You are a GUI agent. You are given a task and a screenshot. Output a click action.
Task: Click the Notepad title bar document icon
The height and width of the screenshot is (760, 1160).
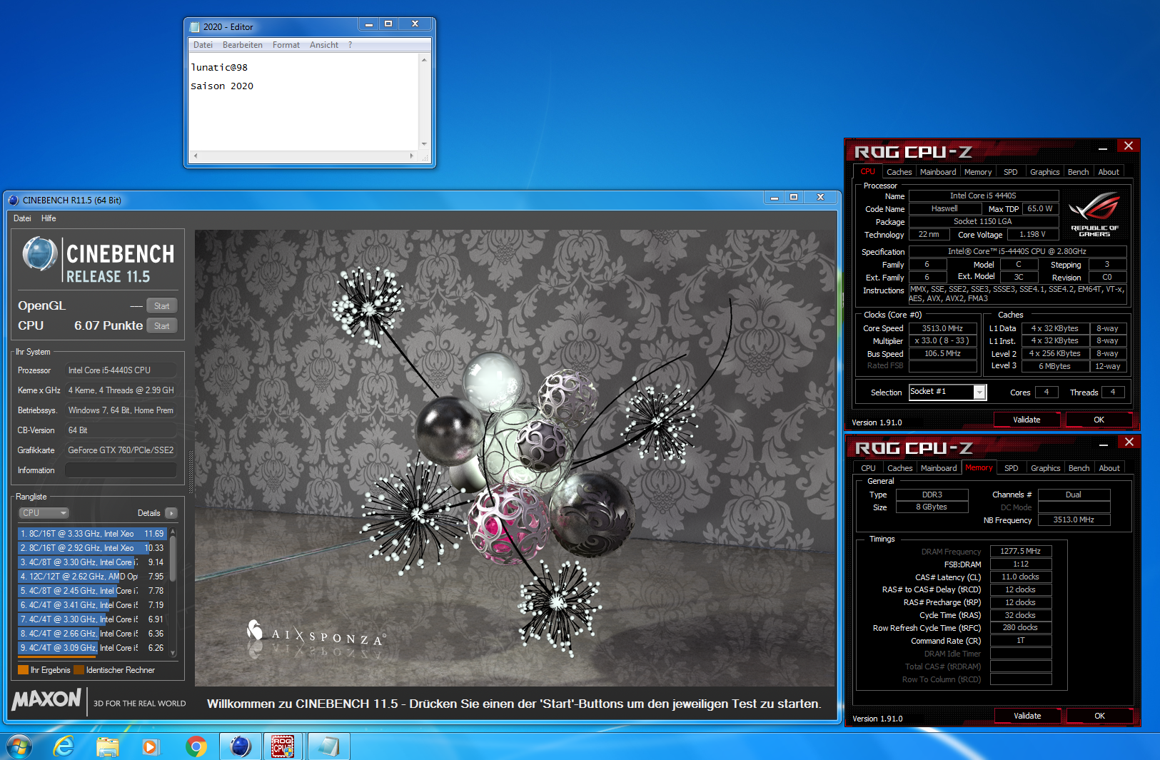click(x=195, y=27)
